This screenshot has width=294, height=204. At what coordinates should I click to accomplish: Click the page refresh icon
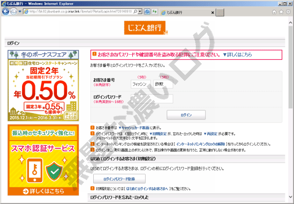click(154, 11)
